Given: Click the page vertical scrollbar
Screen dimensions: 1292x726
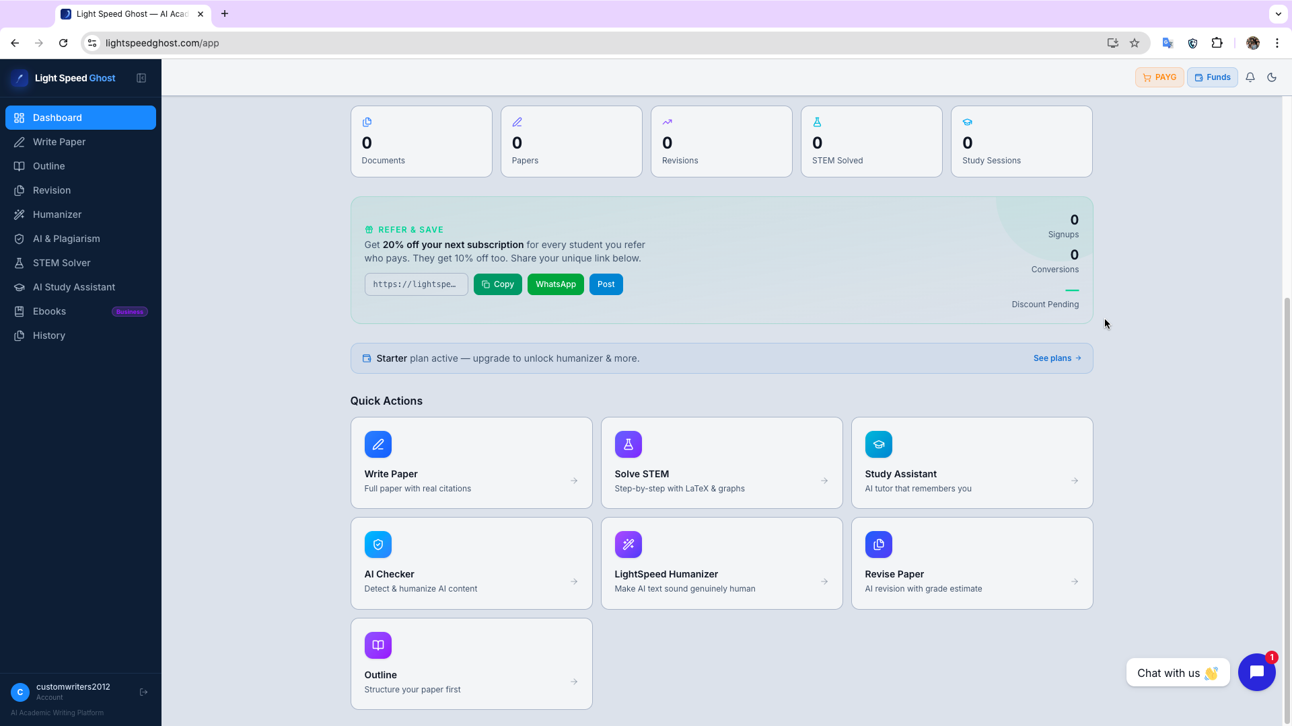Looking at the screenshot, I should coord(1287,511).
